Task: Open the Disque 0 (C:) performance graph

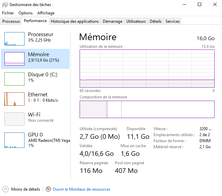Action: (x=14, y=79)
